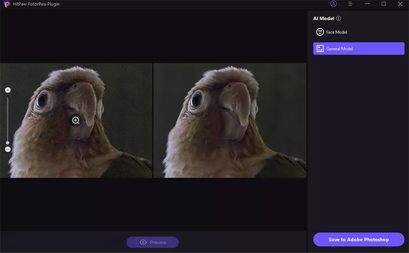
Task: Open the hamburger menu in title bar
Action: pos(351,4)
